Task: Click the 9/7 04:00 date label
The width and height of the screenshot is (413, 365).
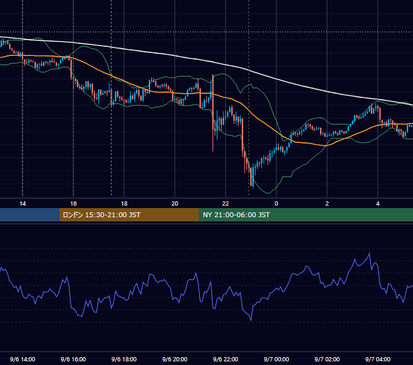Action: pyautogui.click(x=378, y=359)
